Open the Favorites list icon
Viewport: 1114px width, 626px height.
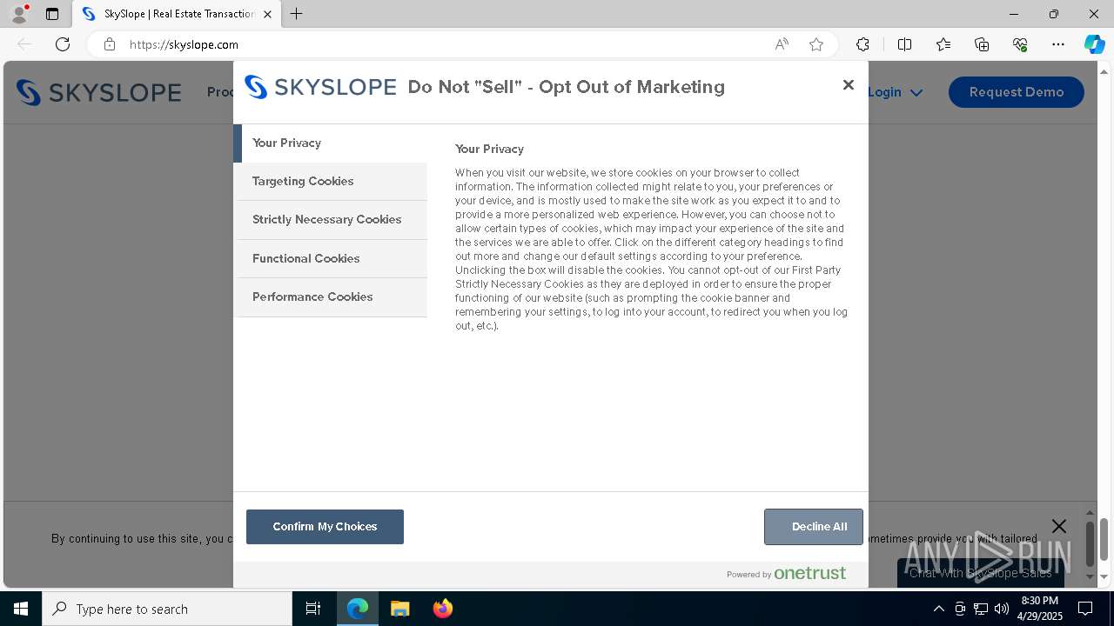(x=943, y=44)
